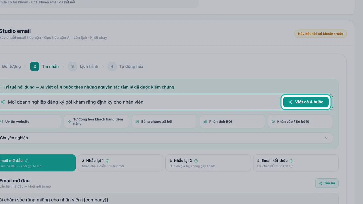Image resolution: width=363 pixels, height=204 pixels.
Task: Click the check icon on Email kết thúc tab
Action: point(292,161)
